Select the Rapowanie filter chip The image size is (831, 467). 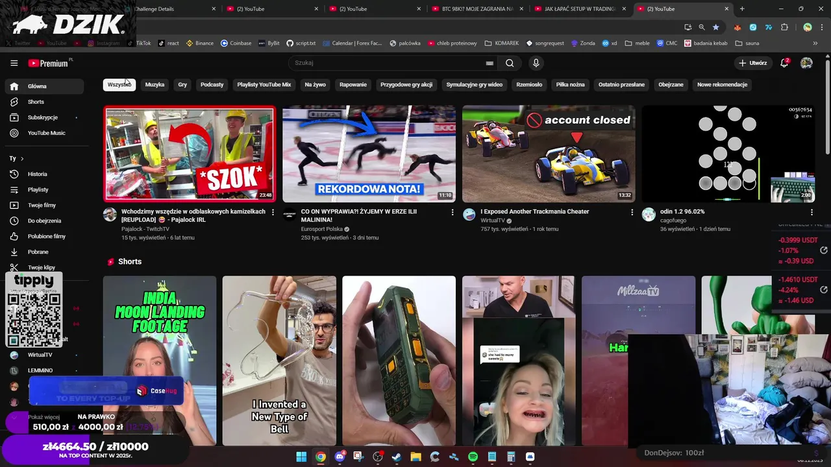(x=353, y=84)
